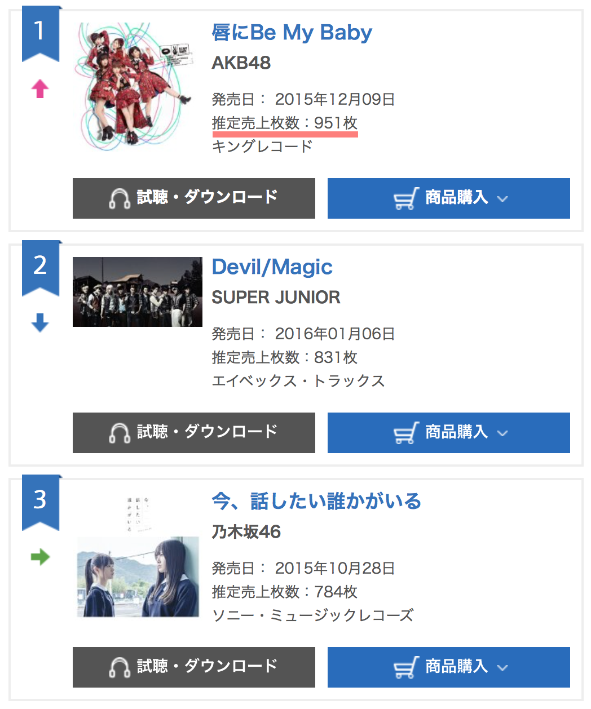Open the Devil/Magic title link
This screenshot has width=591, height=709.
(272, 267)
